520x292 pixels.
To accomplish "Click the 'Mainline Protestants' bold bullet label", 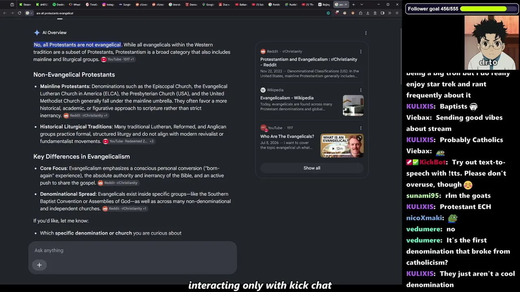I will (65, 86).
